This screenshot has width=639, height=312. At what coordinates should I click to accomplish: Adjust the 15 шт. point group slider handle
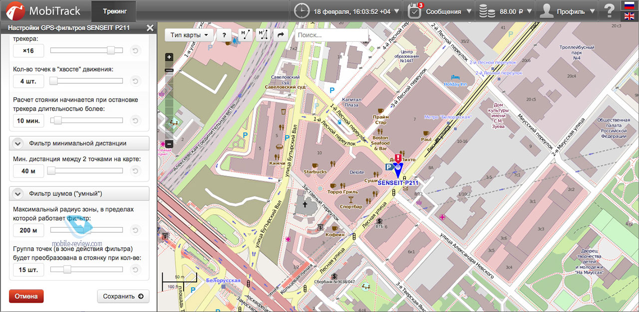(67, 270)
